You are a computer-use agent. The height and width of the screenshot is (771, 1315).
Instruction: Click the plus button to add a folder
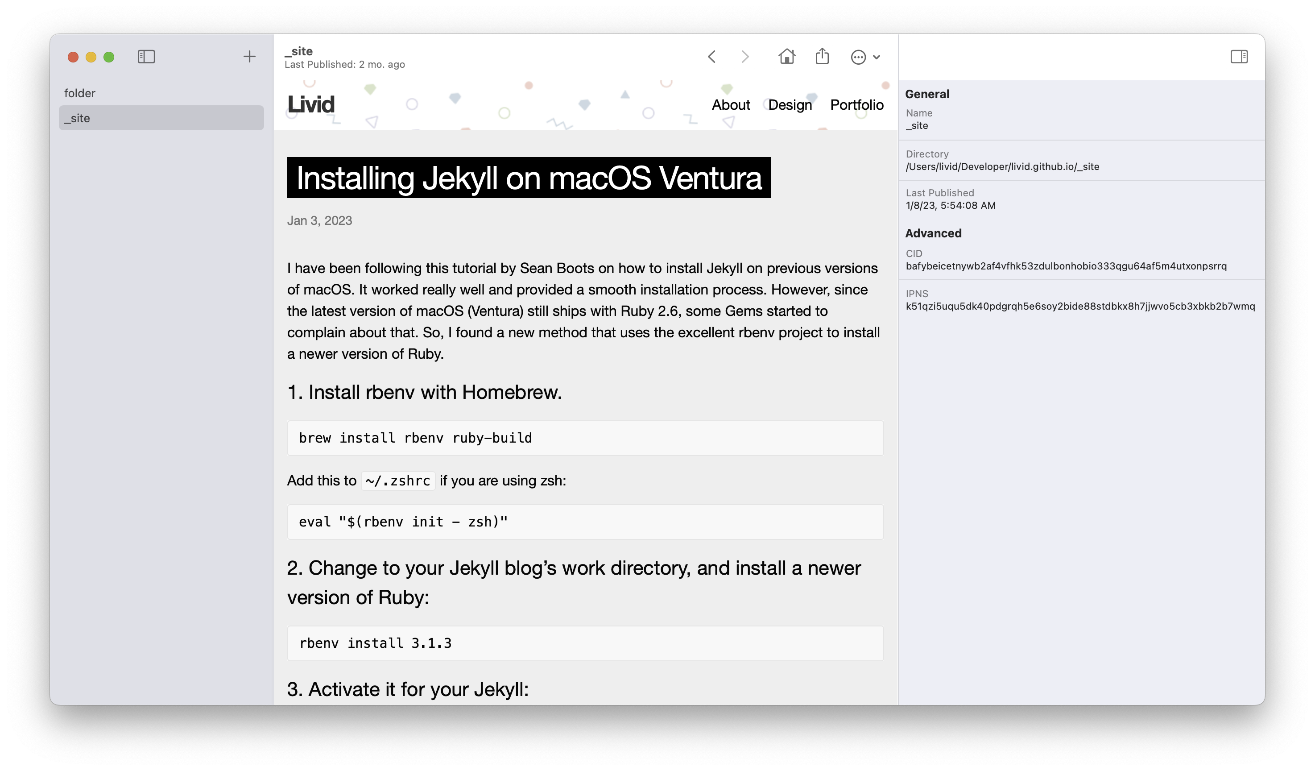click(249, 56)
